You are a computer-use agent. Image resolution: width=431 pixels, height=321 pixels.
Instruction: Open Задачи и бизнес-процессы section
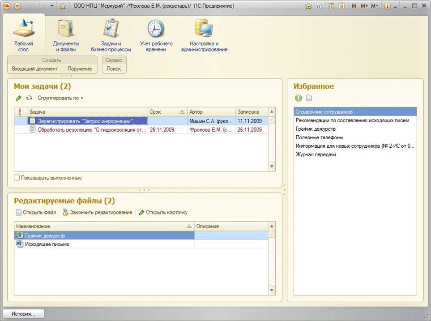pyautogui.click(x=111, y=36)
